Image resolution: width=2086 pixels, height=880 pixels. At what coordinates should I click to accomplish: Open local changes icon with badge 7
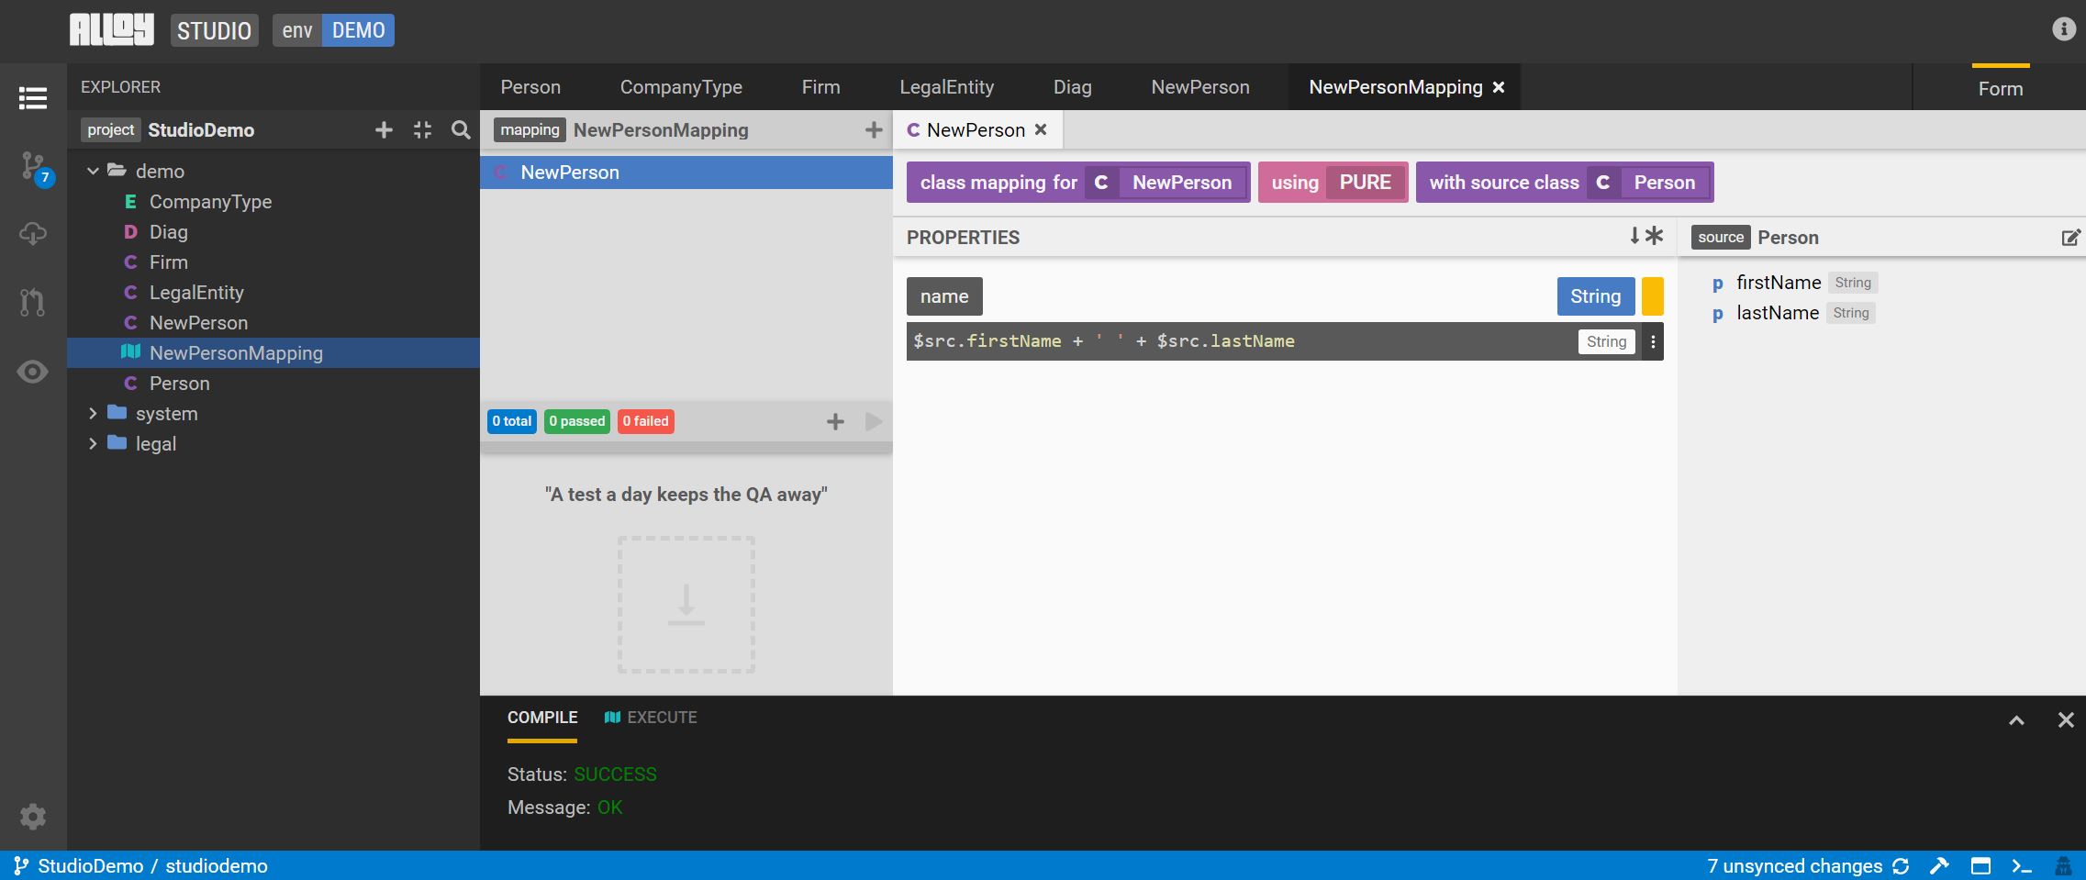tap(33, 166)
